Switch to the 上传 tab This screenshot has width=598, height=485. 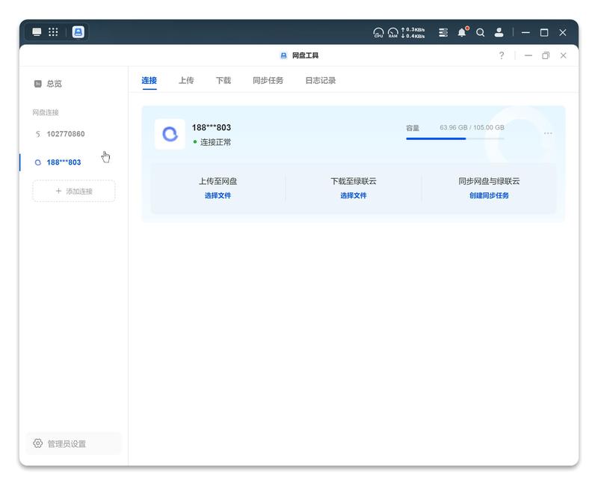click(x=186, y=80)
